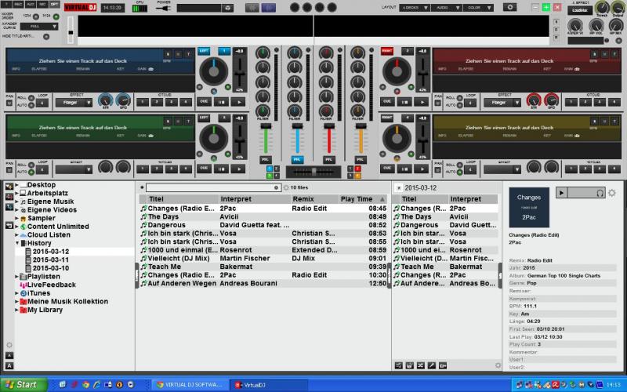
Task: Open the settings gear in the top bar
Action: (509, 7)
